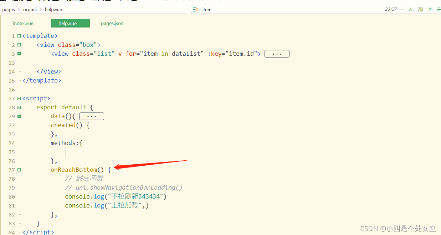The image size is (441, 235).
Task: Expand the folded data() body ellipsis on line 29
Action: [91, 116]
